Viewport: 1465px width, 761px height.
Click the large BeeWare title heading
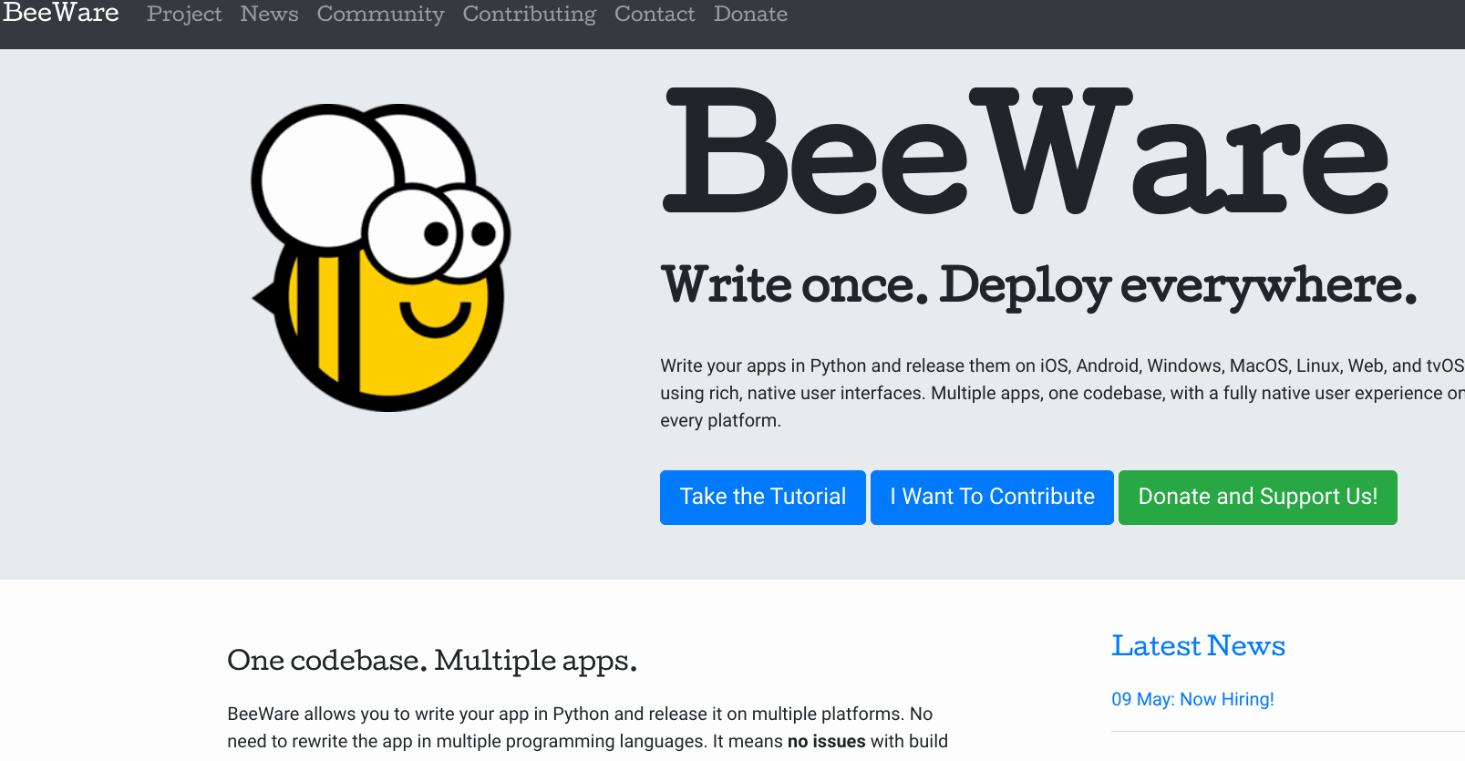pyautogui.click(x=1026, y=151)
